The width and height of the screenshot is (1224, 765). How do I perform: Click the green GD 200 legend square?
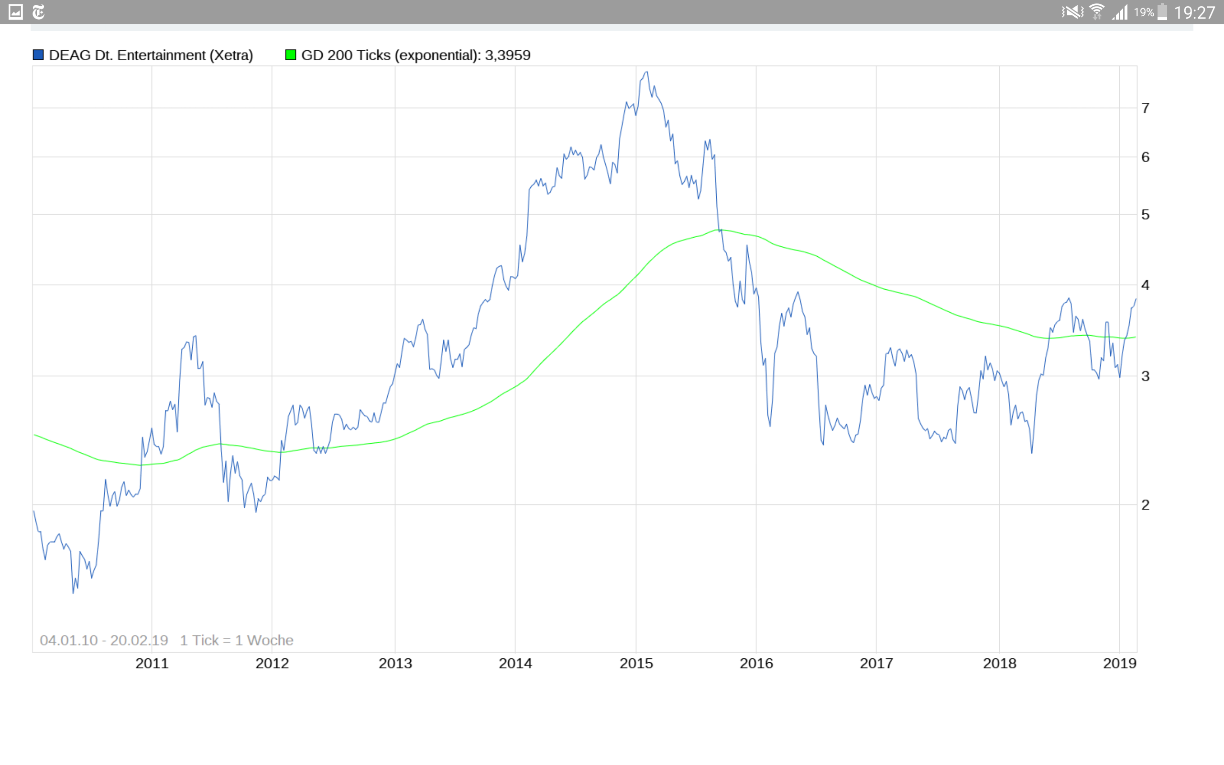[290, 55]
